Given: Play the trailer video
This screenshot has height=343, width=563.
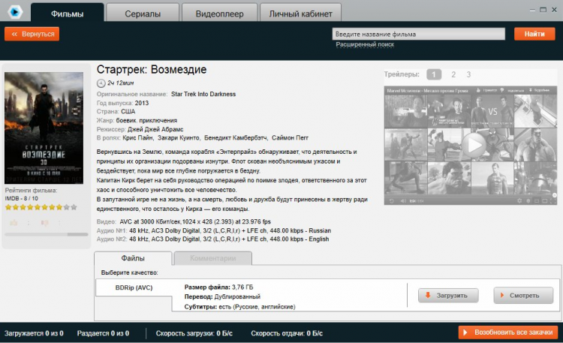Looking at the screenshot, I should pyautogui.click(x=474, y=145).
